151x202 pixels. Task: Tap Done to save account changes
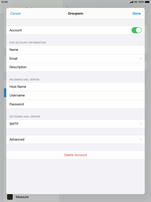(136, 13)
